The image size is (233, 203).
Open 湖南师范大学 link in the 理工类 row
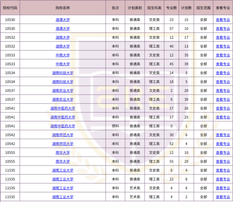pos(62,144)
